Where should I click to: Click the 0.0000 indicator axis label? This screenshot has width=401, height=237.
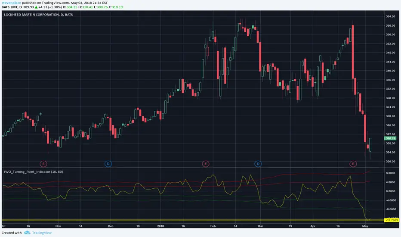pyautogui.click(x=390, y=191)
